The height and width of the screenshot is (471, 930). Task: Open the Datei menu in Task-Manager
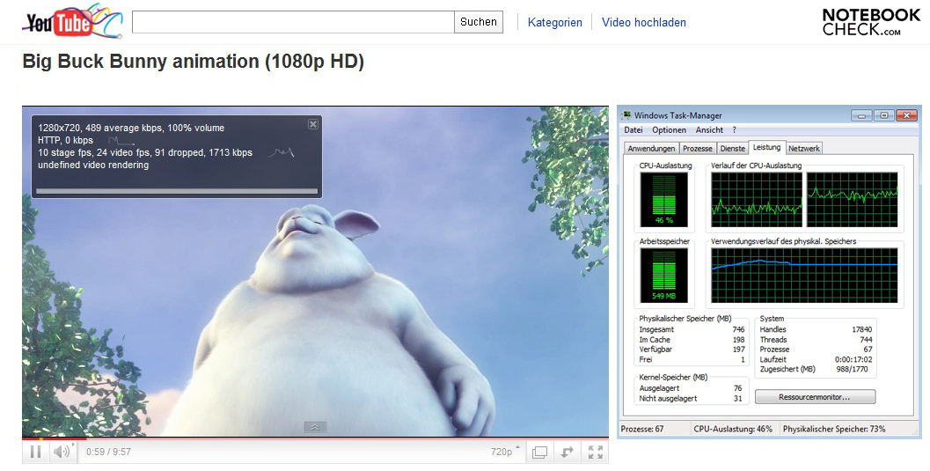tap(633, 130)
